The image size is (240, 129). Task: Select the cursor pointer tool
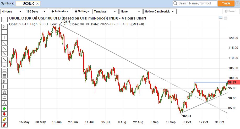coord(4,26)
